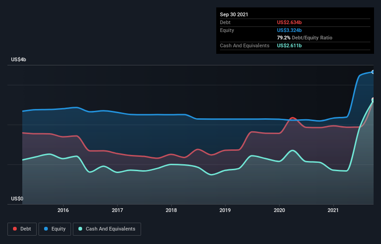Click the Cash endpoint marker on chart
The height and width of the screenshot is (244, 381).
pyautogui.click(x=373, y=100)
